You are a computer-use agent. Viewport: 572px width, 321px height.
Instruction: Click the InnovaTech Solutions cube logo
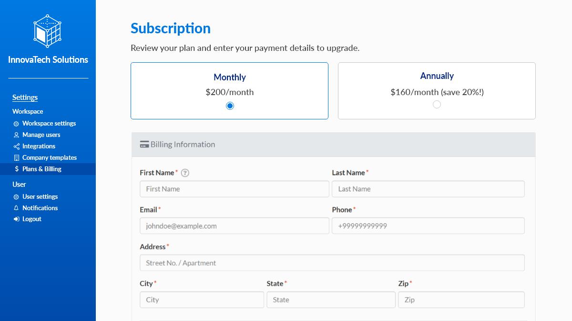click(48, 31)
